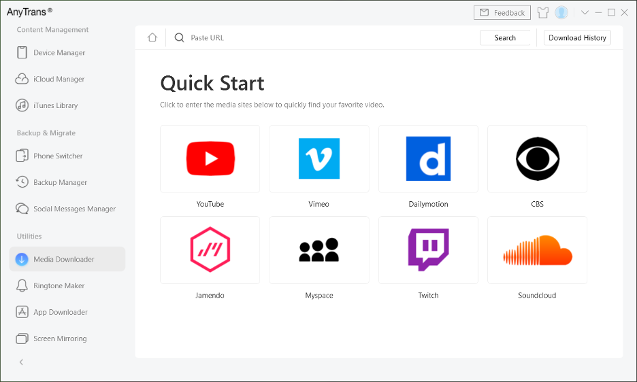
Task: Open App Downloader utility
Action: tap(67, 312)
